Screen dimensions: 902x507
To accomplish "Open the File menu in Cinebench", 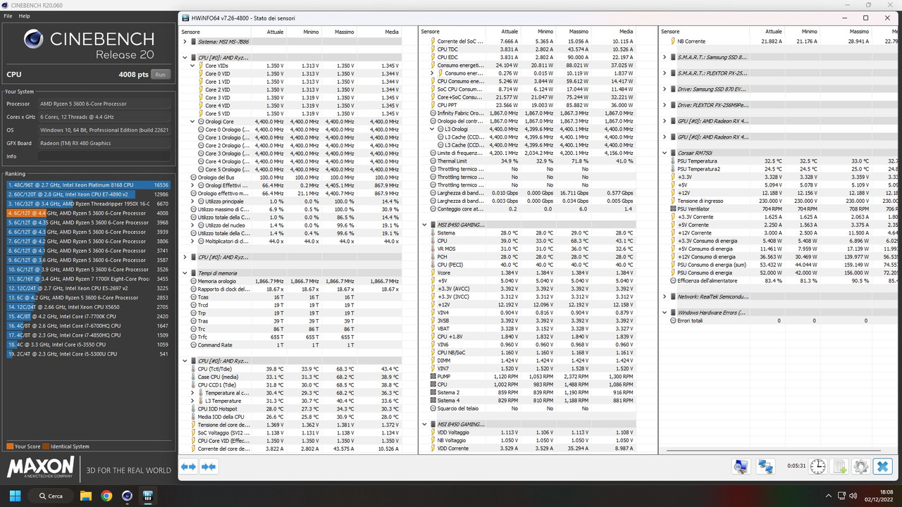I will click(x=8, y=15).
